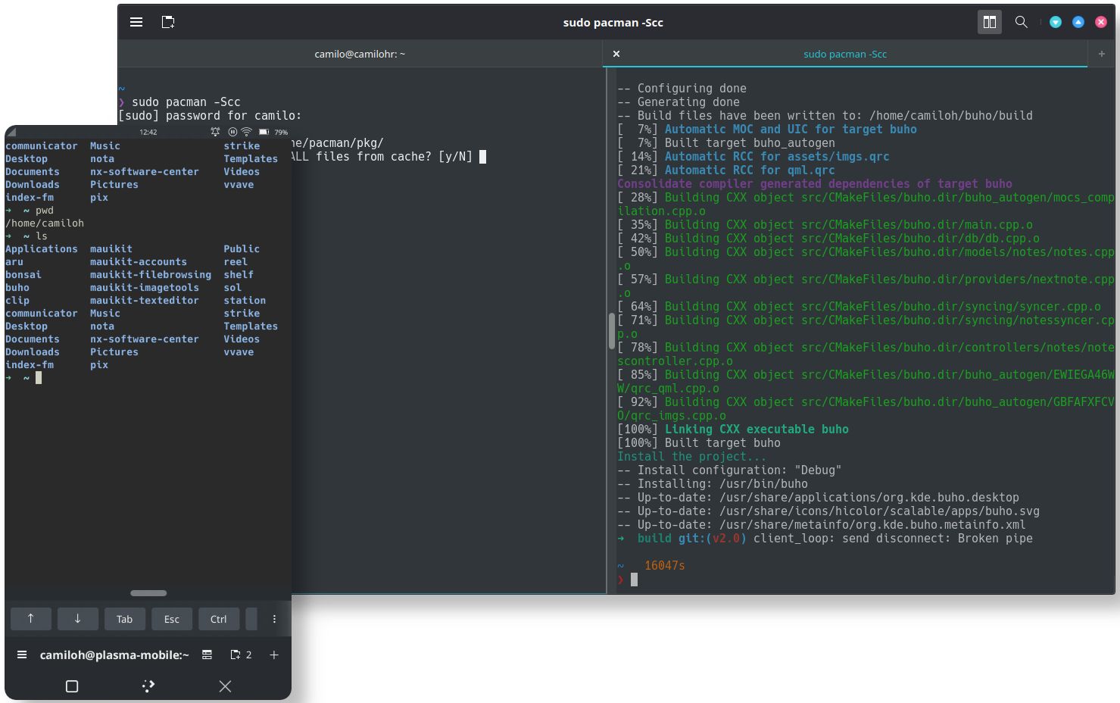Image resolution: width=1120 pixels, height=703 pixels.
Task: Open the mobile terminal hamburger menu
Action: point(22,655)
